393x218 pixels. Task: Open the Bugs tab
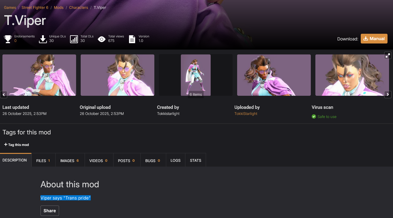[x=153, y=161]
